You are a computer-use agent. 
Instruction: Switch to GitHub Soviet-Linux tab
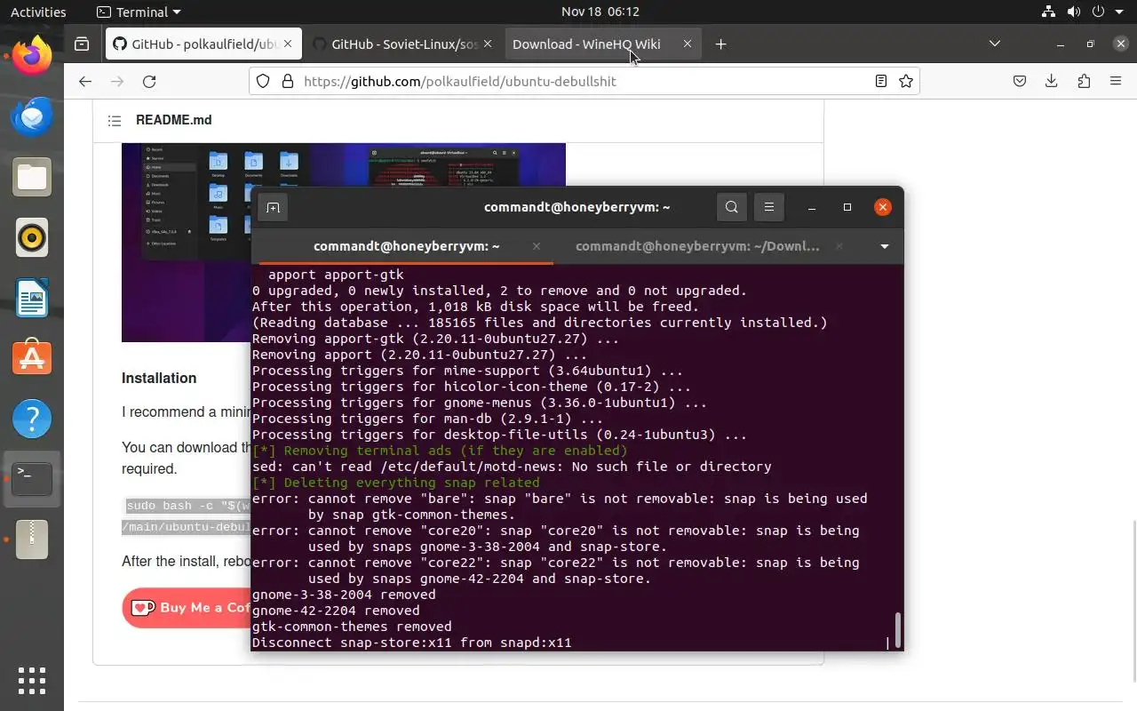tap(402, 44)
